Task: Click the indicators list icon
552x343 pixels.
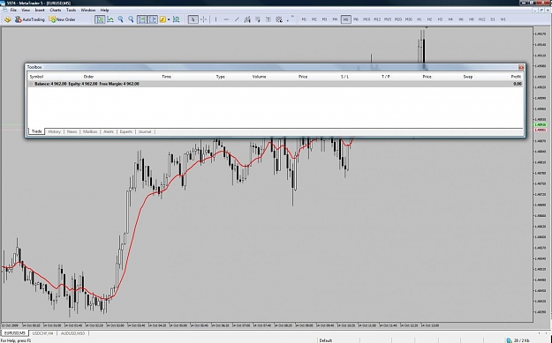Action: (163, 19)
